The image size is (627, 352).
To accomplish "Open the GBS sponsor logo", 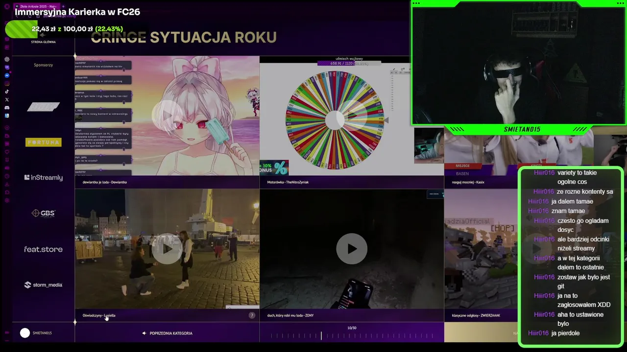I will pos(43,213).
